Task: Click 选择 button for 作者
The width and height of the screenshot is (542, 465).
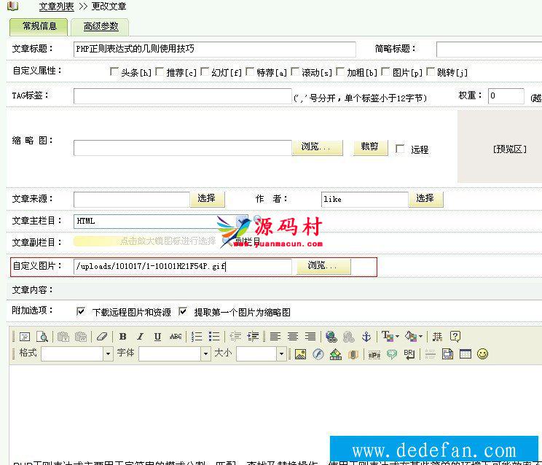Action: tap(425, 199)
